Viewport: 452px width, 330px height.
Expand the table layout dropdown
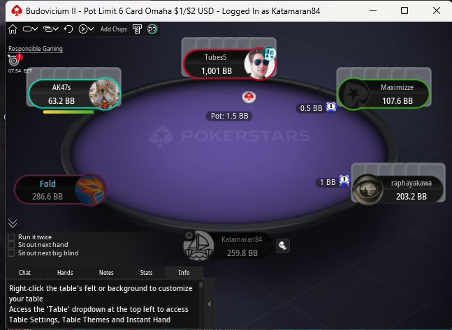[51, 29]
